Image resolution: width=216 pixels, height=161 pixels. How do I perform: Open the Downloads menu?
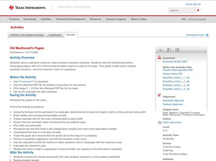click(30, 19)
